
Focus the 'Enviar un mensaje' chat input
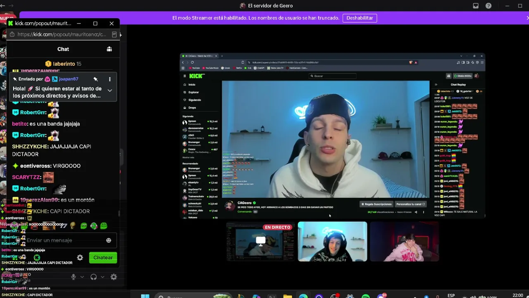coord(63,240)
